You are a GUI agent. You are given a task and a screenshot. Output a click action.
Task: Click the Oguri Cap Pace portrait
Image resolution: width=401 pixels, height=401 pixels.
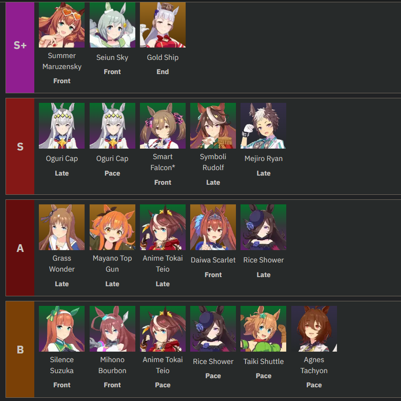tap(112, 126)
